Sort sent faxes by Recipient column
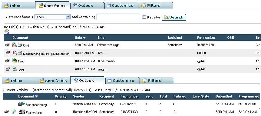261x116 pixels. pyautogui.click(x=175, y=38)
